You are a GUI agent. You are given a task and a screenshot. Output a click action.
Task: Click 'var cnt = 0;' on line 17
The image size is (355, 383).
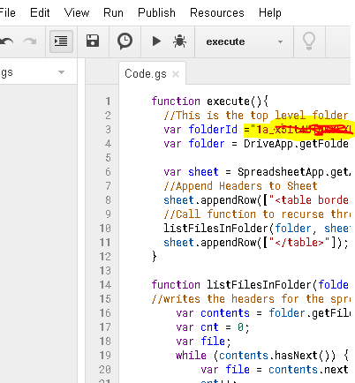tap(213, 327)
